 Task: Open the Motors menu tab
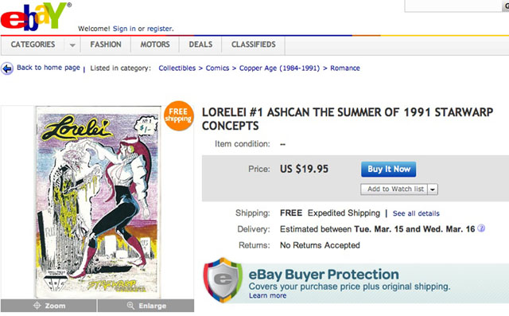155,45
